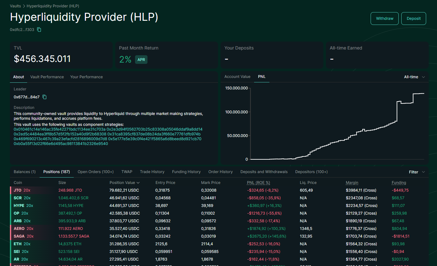Viewport: 437px width, 266px height.
Task: Click JTO position value 79.682,21 USDC
Action: (x=124, y=190)
